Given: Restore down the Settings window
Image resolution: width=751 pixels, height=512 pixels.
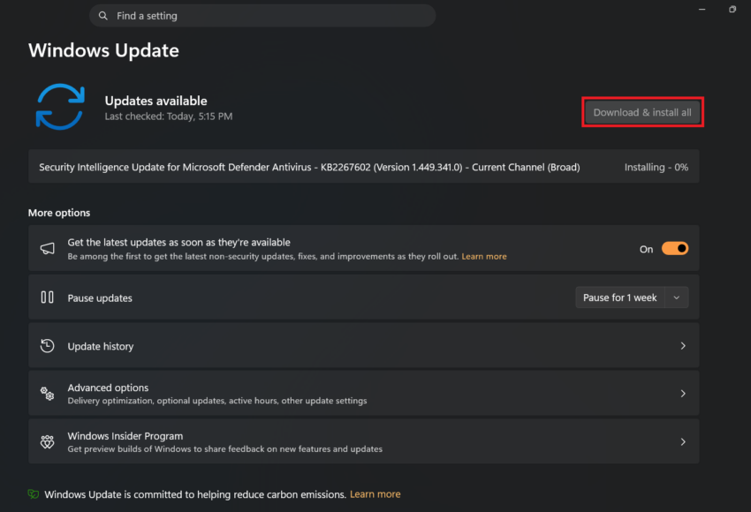Looking at the screenshot, I should [732, 9].
